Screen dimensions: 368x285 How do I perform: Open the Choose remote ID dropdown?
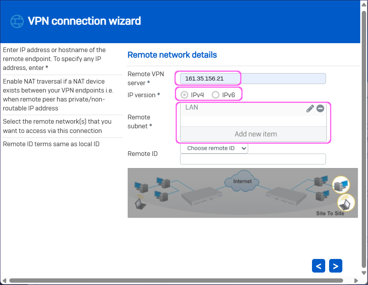tap(214, 148)
